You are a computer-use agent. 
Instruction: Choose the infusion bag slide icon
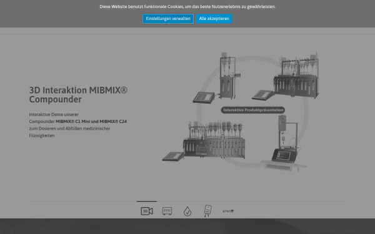pos(207,211)
